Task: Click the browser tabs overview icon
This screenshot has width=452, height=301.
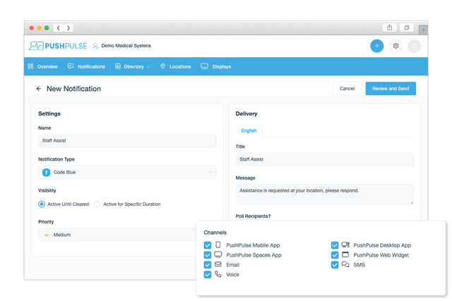Action: click(408, 27)
